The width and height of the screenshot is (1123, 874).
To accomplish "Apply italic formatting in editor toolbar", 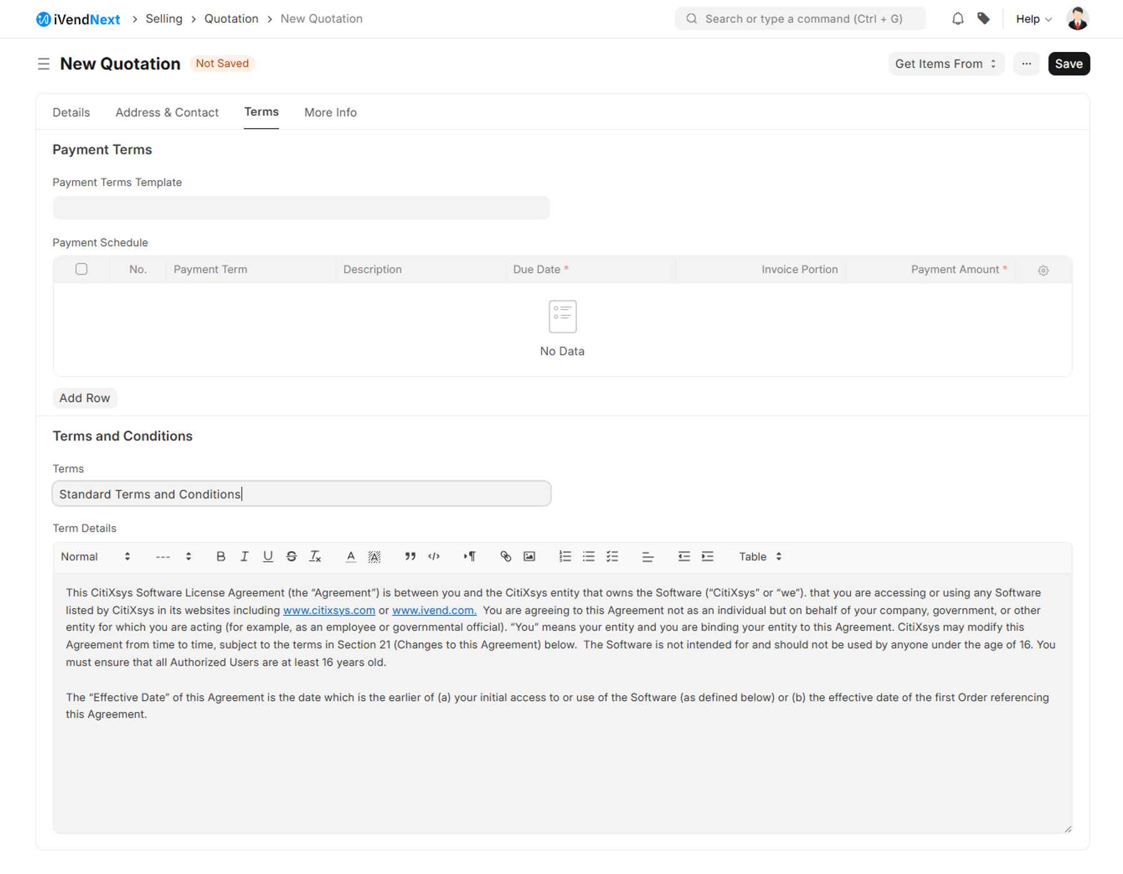I will [244, 556].
